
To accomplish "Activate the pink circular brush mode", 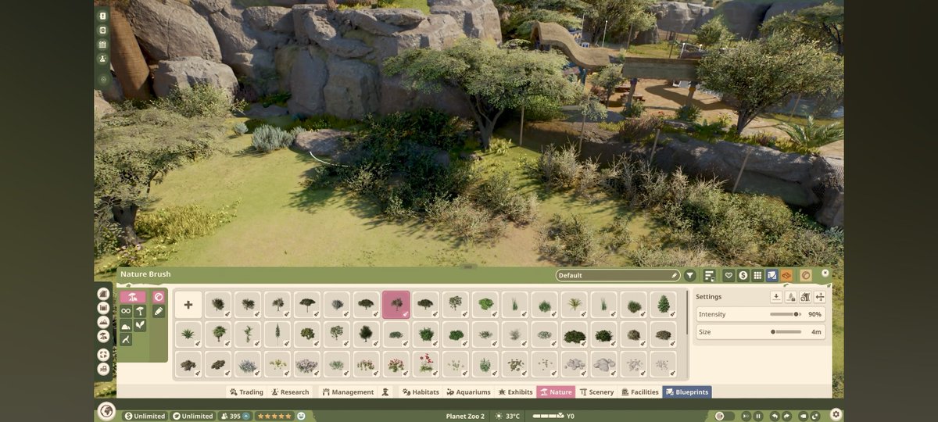I will point(159,297).
